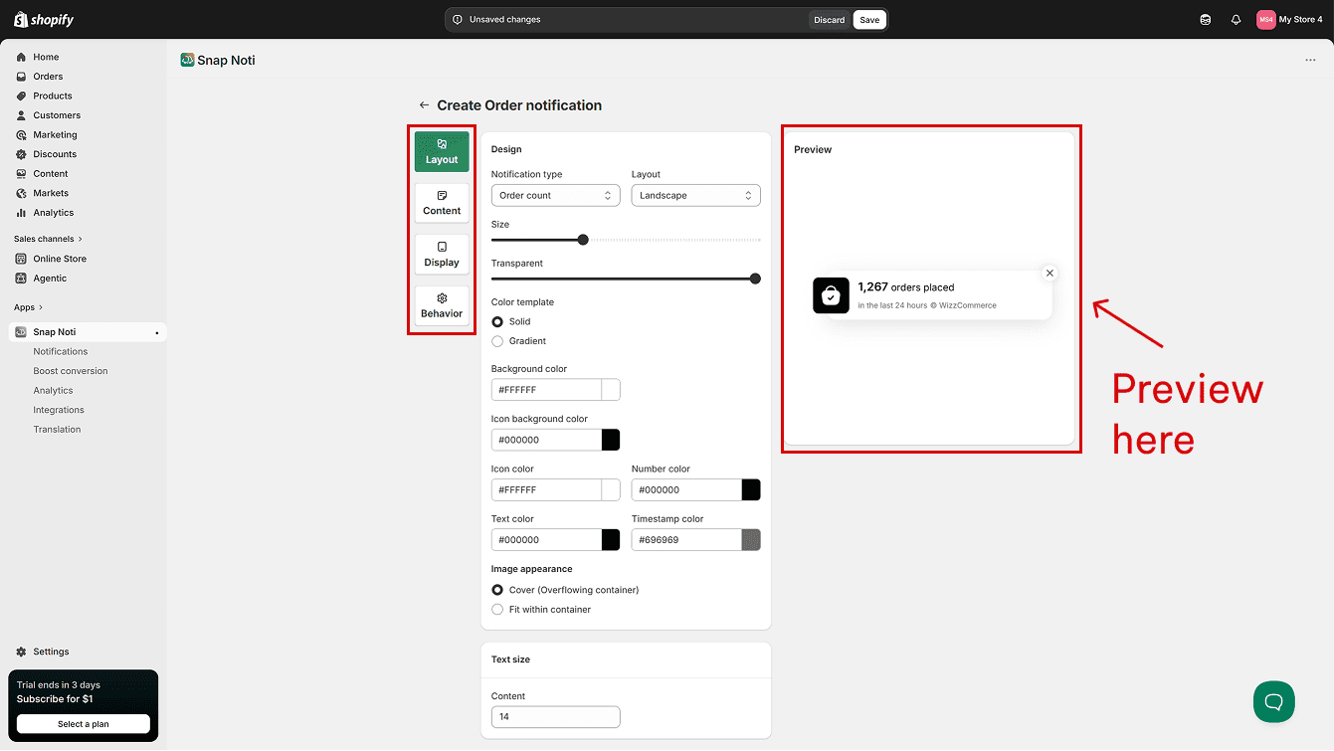Choose Cover (Overflowing container) option
Image resolution: width=1334 pixels, height=751 pixels.
click(497, 590)
